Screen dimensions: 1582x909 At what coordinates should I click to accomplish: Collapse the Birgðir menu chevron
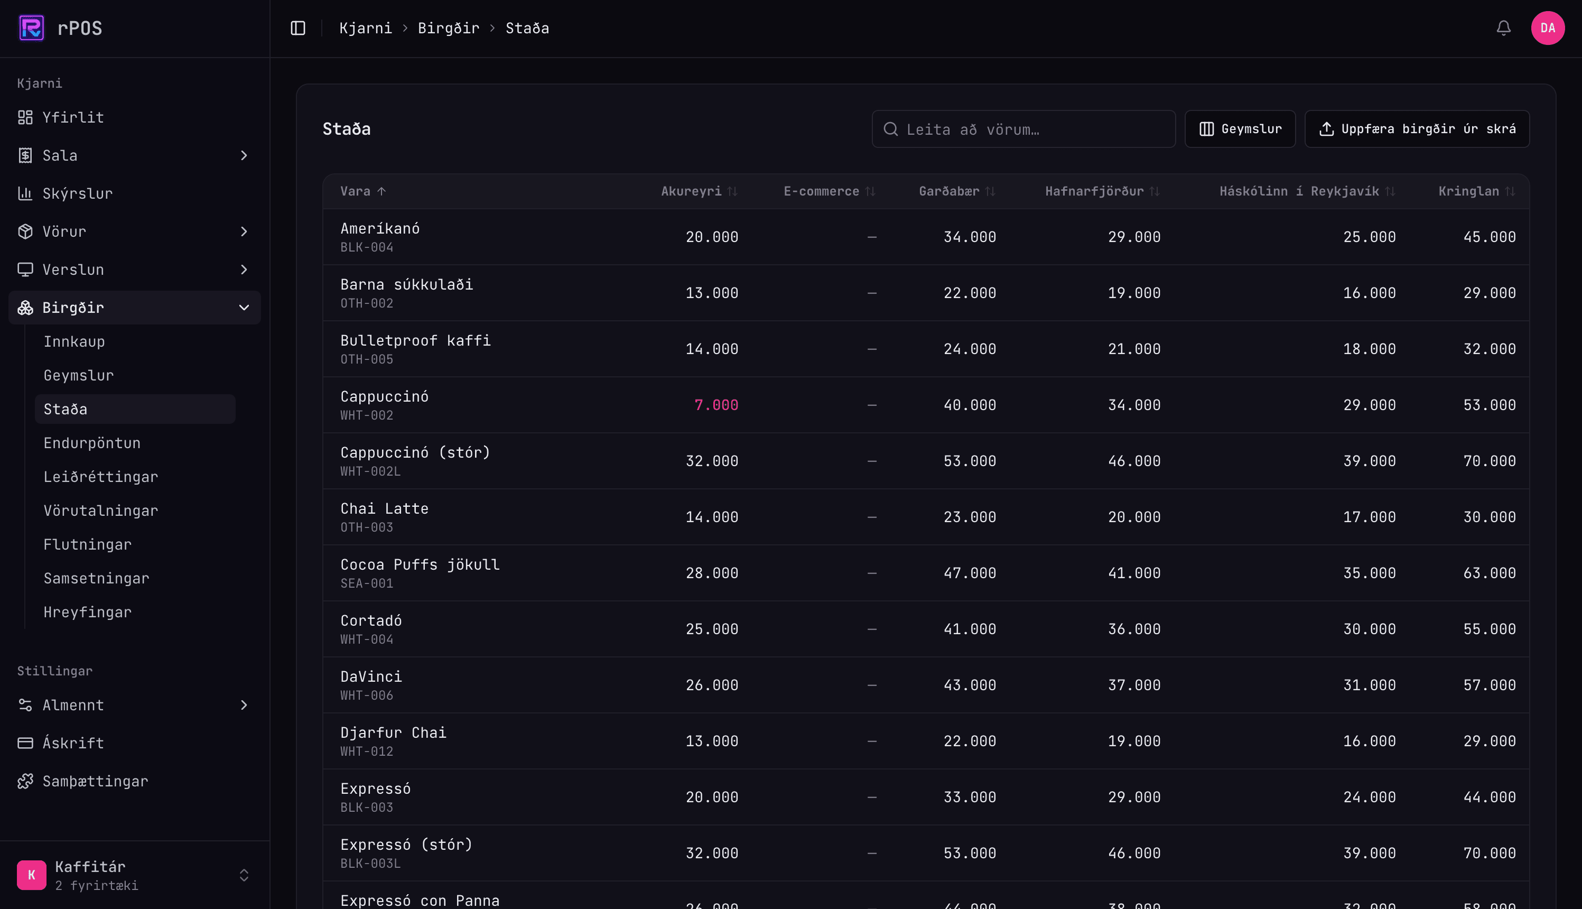pos(244,308)
